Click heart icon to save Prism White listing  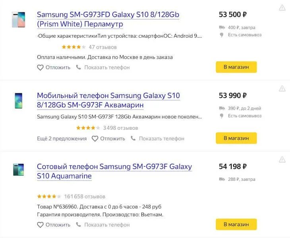click(40, 67)
